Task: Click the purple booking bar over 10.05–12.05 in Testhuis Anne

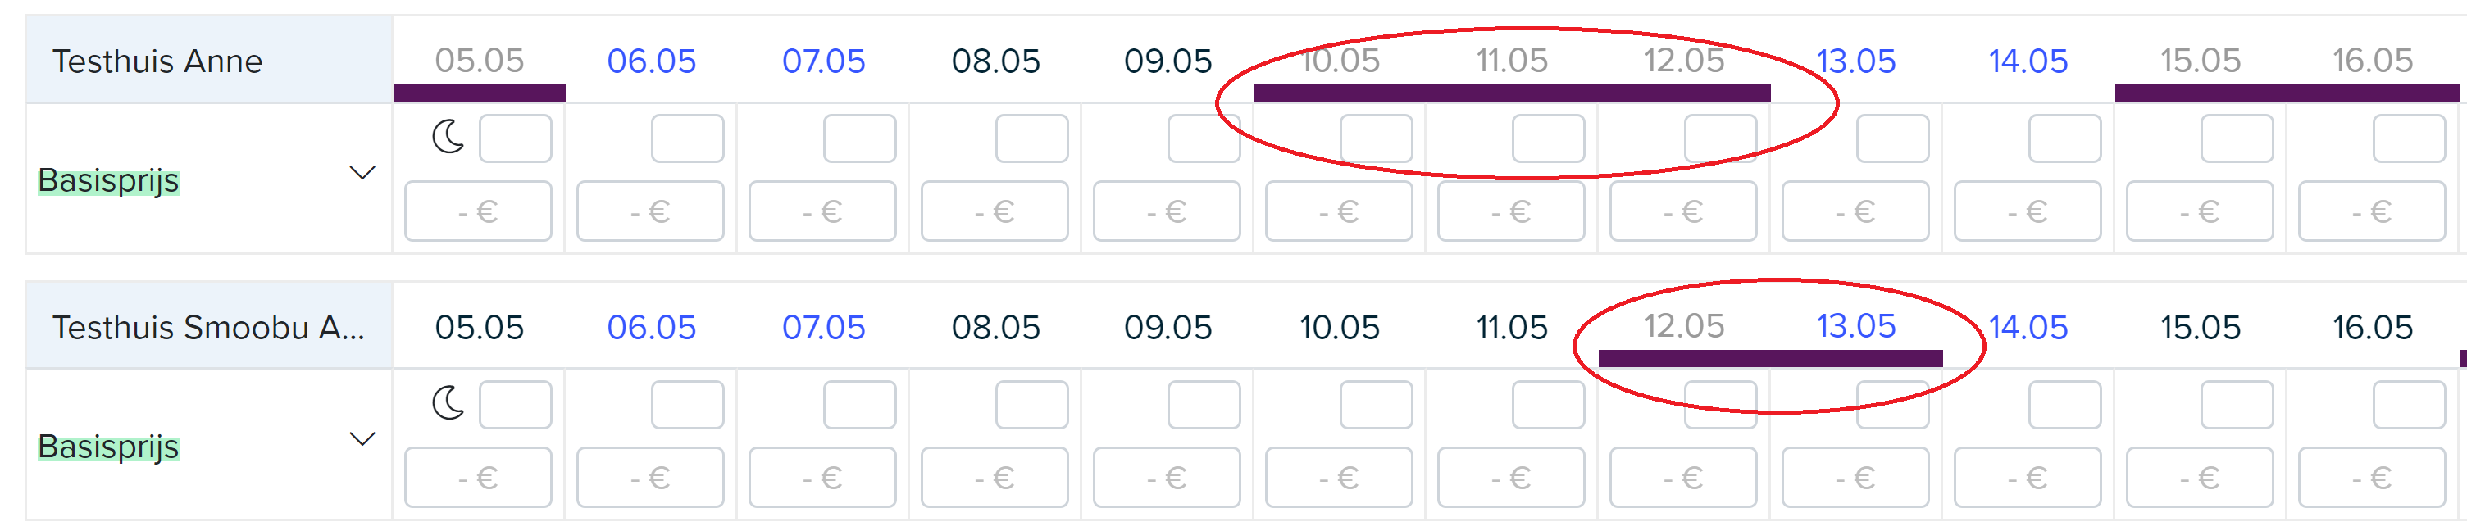Action: coord(1512,93)
